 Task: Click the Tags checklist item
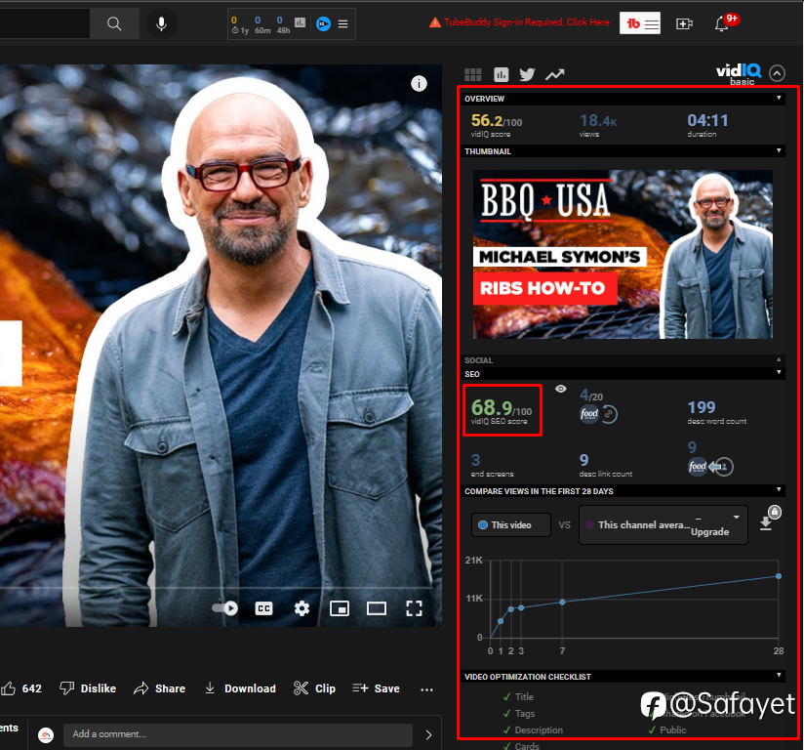[519, 713]
